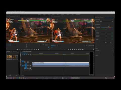Click Insert in the Source monitor
121x90 pixels.
(34, 49)
